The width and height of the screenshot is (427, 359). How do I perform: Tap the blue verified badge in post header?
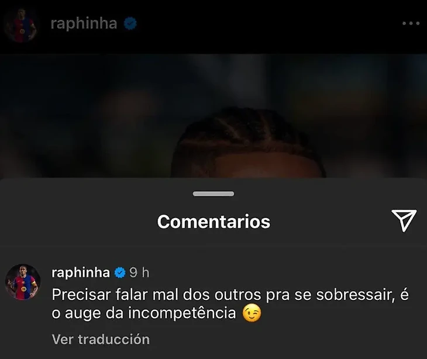point(130,23)
